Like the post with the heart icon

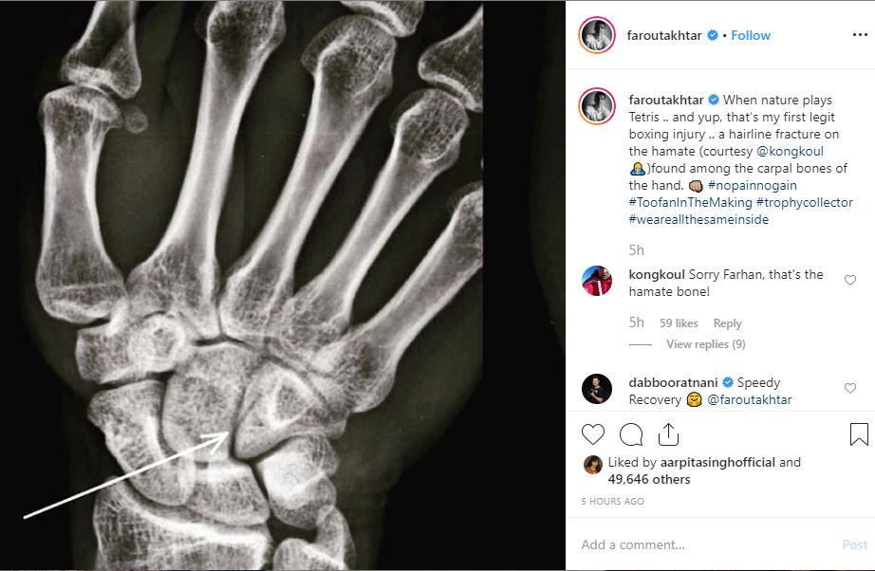[592, 434]
